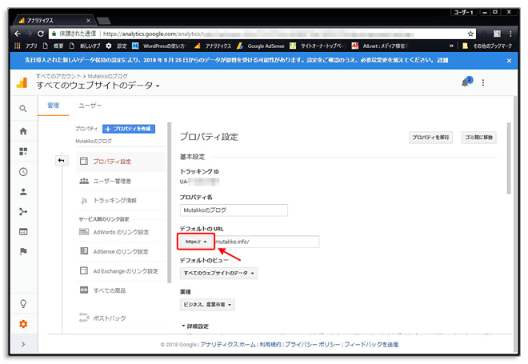Expand sidebar with chevron arrow
Viewport: 528px width, 364px height.
point(23,344)
